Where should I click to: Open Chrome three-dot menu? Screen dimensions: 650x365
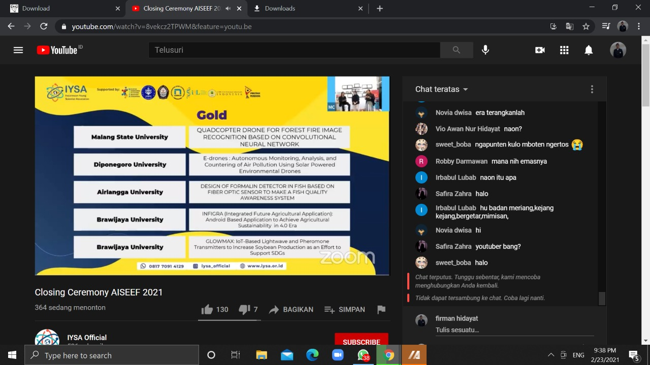tap(639, 26)
